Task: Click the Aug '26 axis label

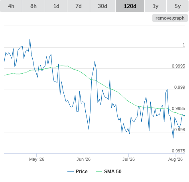Action: (x=175, y=159)
